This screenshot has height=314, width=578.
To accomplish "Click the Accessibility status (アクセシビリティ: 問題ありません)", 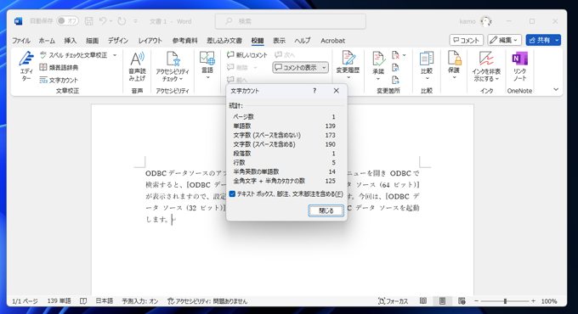I will pos(207,301).
